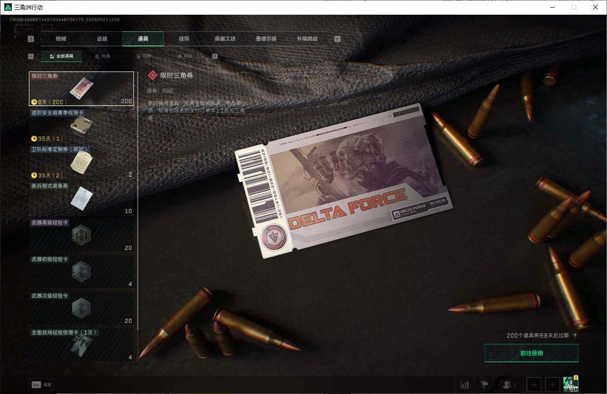Switch to the 近战 tab
This screenshot has height=394, width=607.
point(102,39)
